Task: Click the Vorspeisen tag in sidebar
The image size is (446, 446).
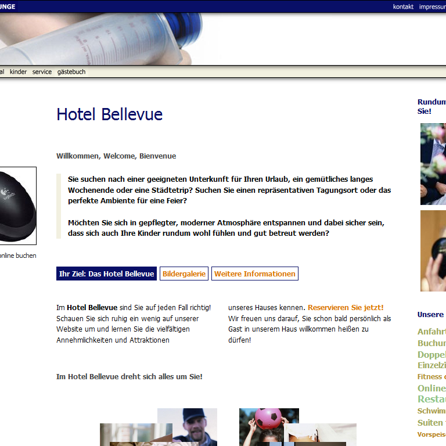Action: 431,434
